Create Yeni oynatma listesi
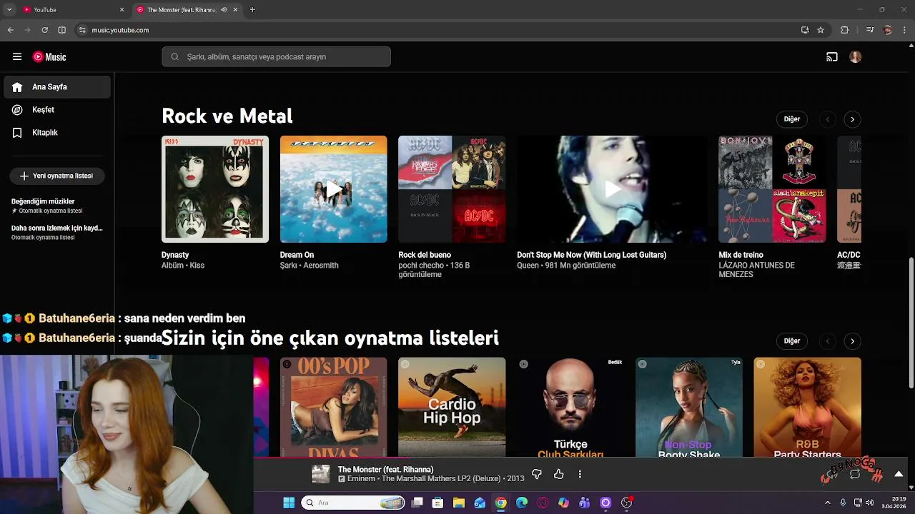The height and width of the screenshot is (514, 915). tap(57, 176)
